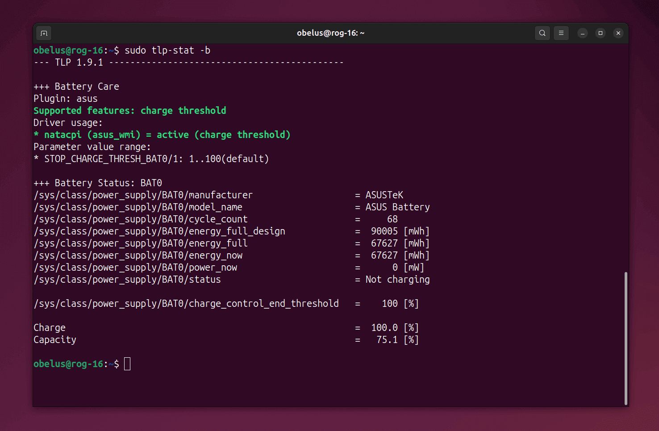Click the Capacity value 75.1
The width and height of the screenshot is (659, 431).
tap(387, 340)
